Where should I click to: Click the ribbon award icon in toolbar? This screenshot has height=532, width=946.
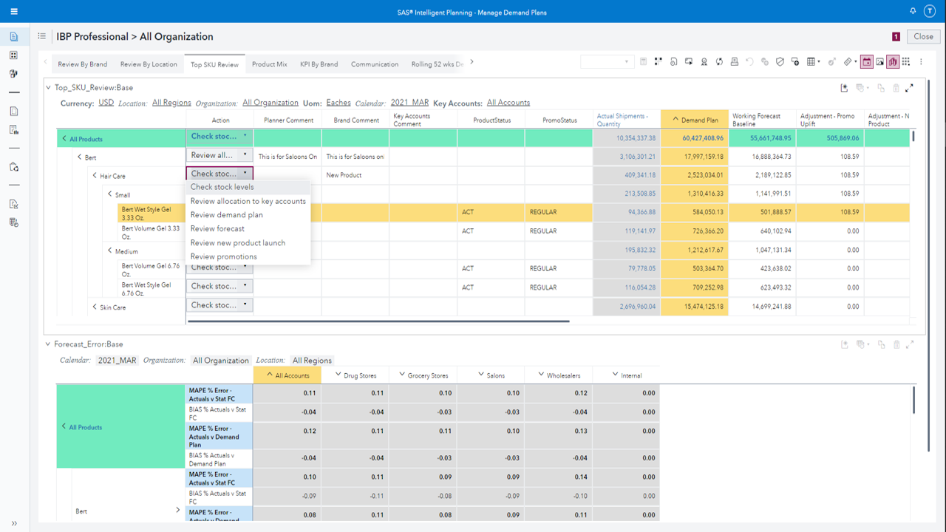pyautogui.click(x=704, y=62)
